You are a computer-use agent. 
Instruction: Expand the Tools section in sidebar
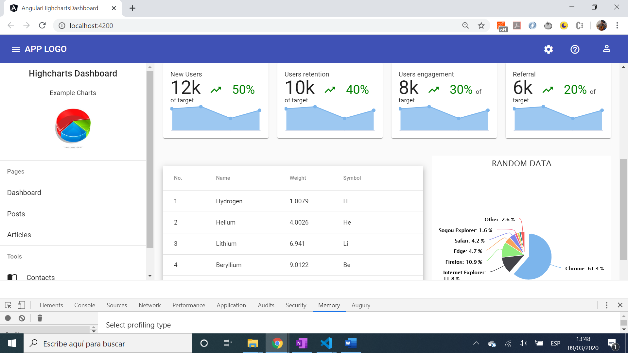pyautogui.click(x=14, y=256)
